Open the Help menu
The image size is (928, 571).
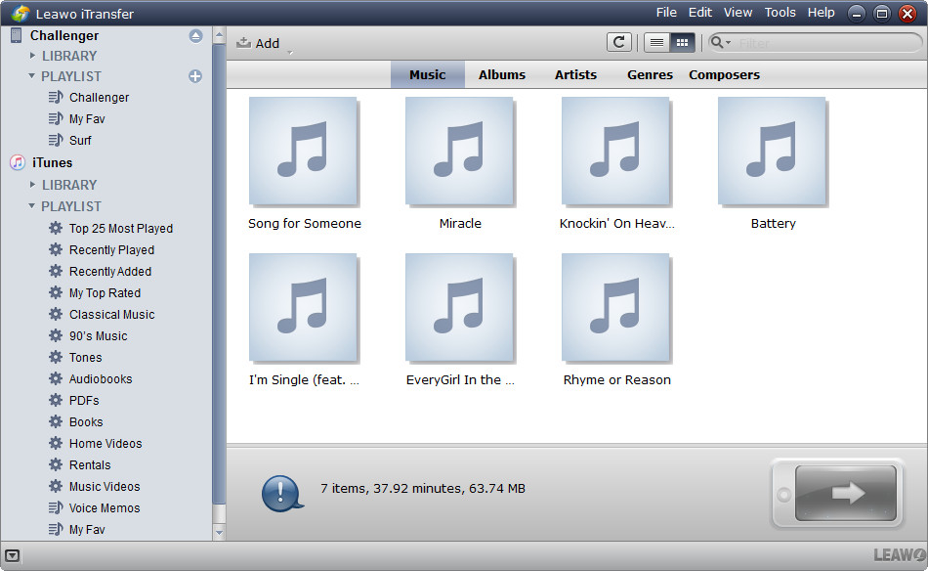point(821,13)
